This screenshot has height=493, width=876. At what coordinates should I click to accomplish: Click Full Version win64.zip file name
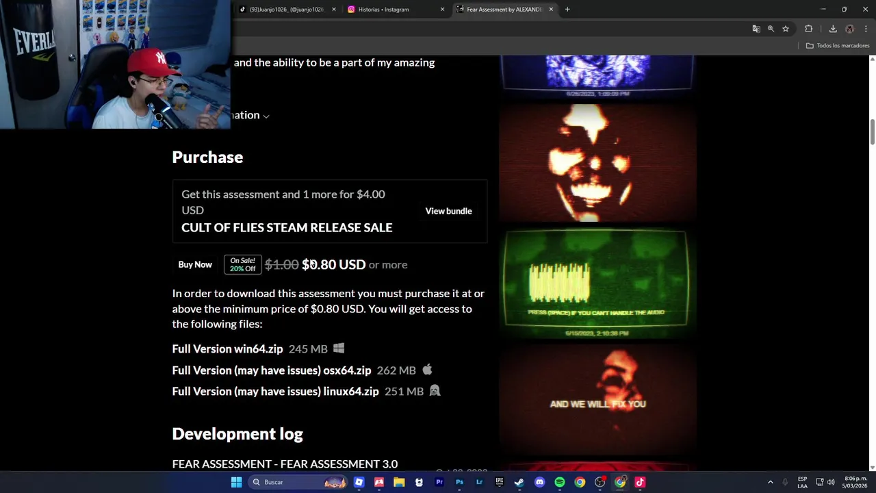tap(227, 349)
